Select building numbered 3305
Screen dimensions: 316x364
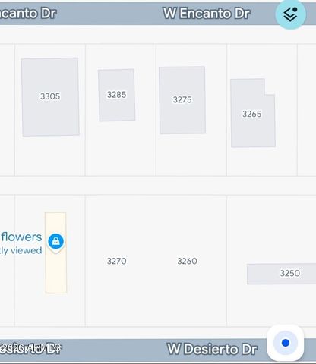tap(50, 97)
